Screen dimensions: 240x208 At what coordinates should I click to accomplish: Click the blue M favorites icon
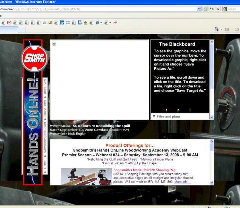[x=79, y=23]
